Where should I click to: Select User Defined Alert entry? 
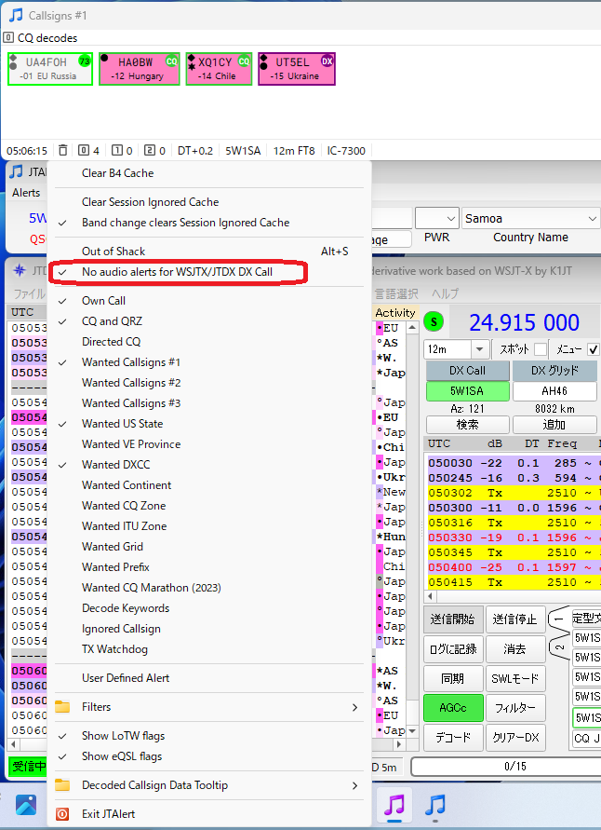click(x=209, y=677)
